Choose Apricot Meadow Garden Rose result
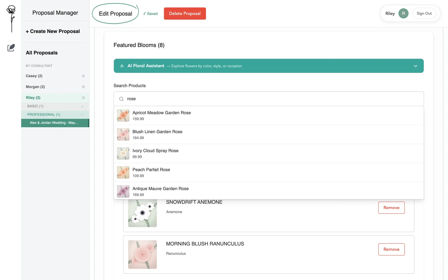The width and height of the screenshot is (448, 280). pos(269,115)
